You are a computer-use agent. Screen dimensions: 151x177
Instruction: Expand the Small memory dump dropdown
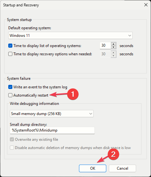click(52, 113)
